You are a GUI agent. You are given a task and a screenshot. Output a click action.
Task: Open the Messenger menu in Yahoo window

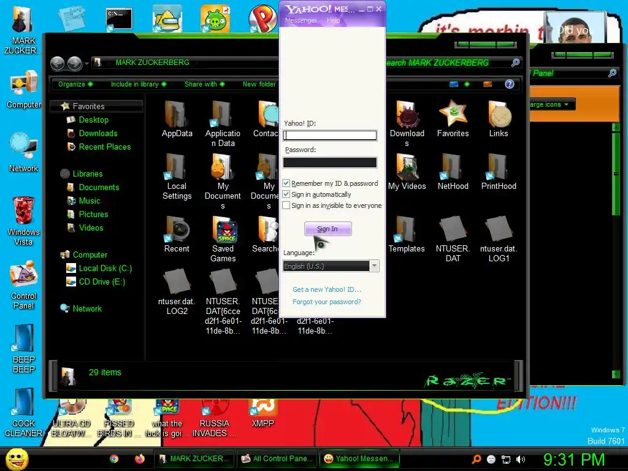click(x=301, y=20)
